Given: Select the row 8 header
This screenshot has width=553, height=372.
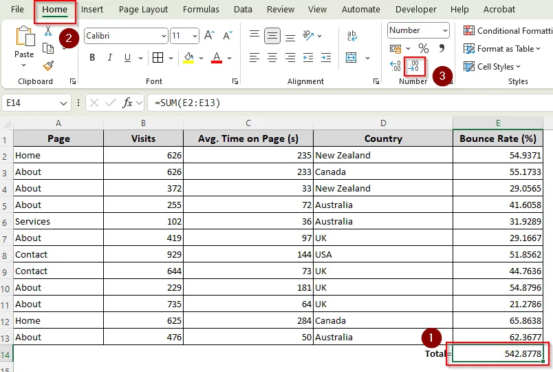Looking at the screenshot, I should click(x=5, y=255).
